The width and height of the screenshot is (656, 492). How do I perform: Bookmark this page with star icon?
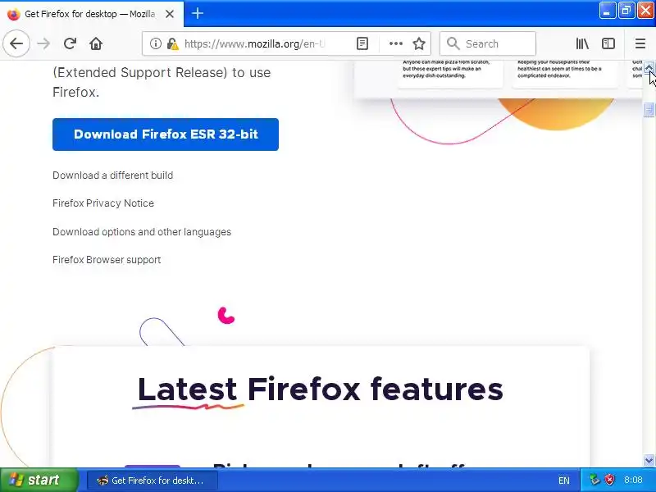coord(419,43)
